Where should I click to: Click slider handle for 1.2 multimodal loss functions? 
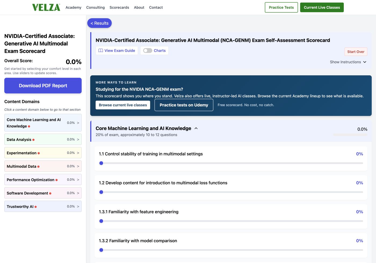(101, 192)
